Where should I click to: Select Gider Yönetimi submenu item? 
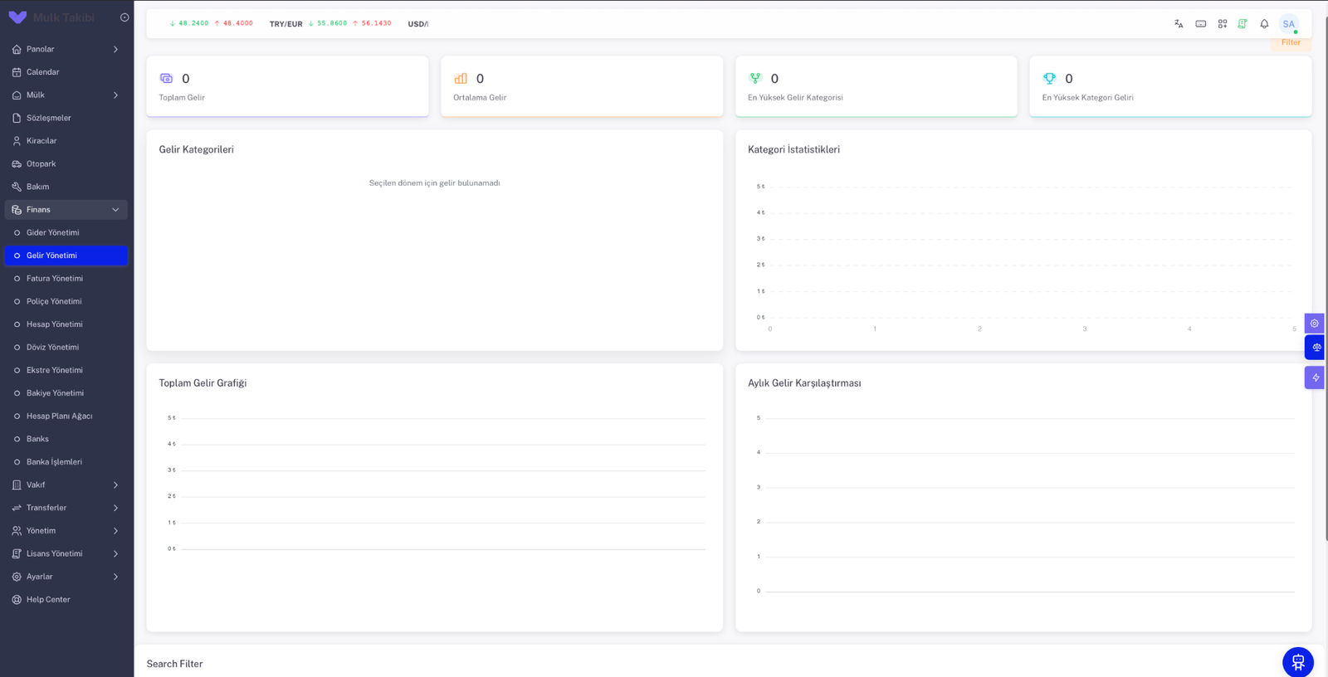66,233
